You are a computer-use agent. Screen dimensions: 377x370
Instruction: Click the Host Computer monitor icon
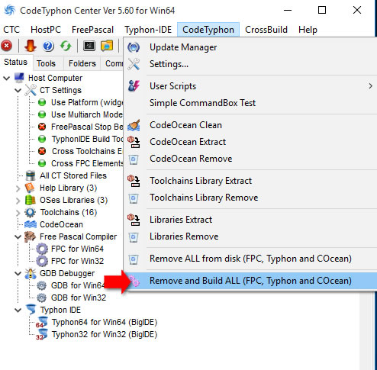(19, 78)
